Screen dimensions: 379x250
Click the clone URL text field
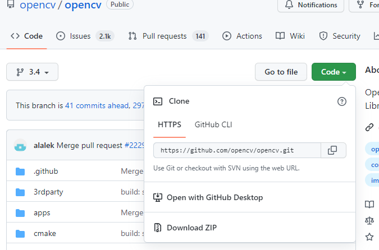coord(236,150)
